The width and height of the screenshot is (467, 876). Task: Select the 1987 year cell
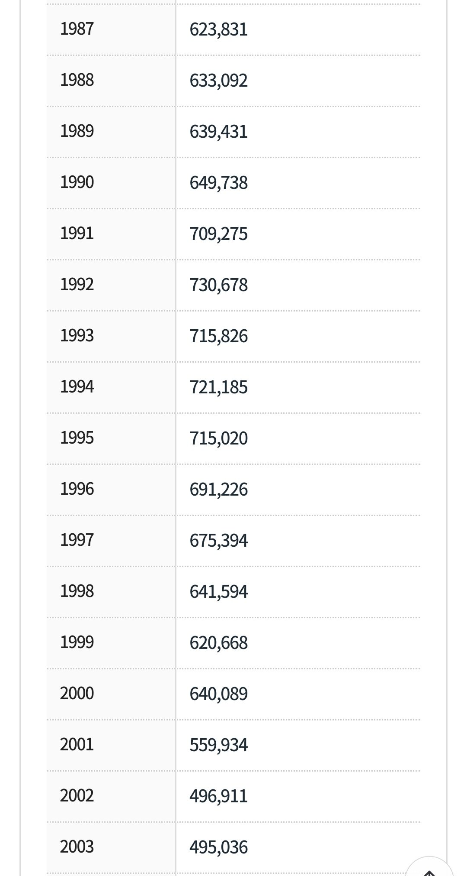click(111, 29)
